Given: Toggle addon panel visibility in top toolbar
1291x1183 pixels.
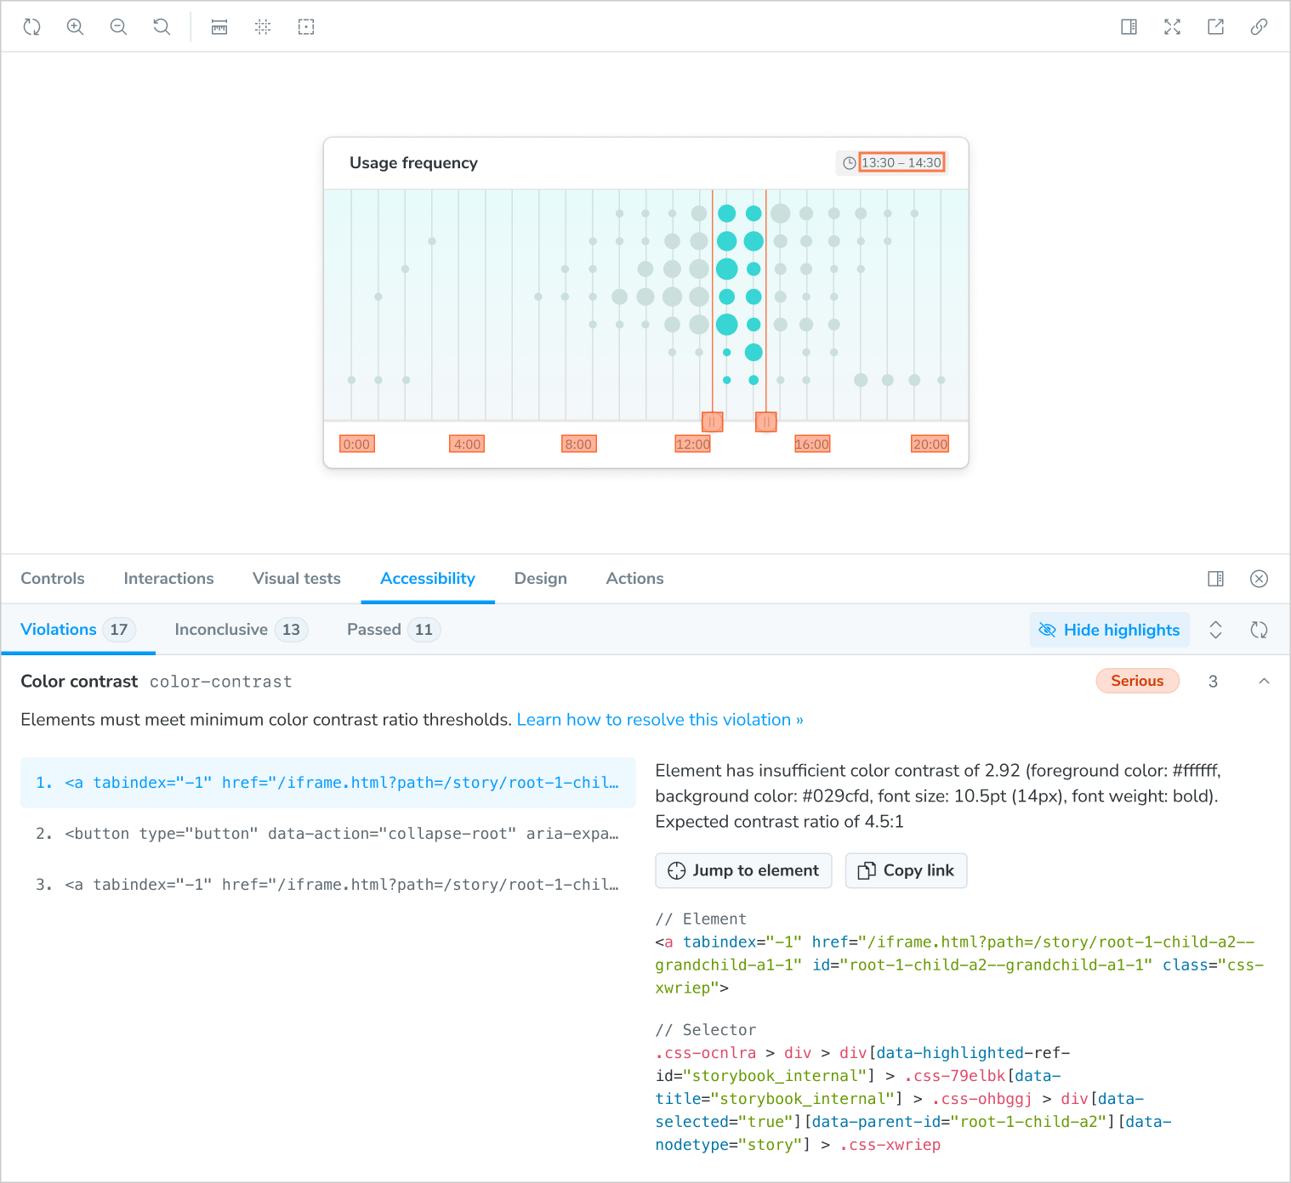Looking at the screenshot, I should click(1129, 26).
